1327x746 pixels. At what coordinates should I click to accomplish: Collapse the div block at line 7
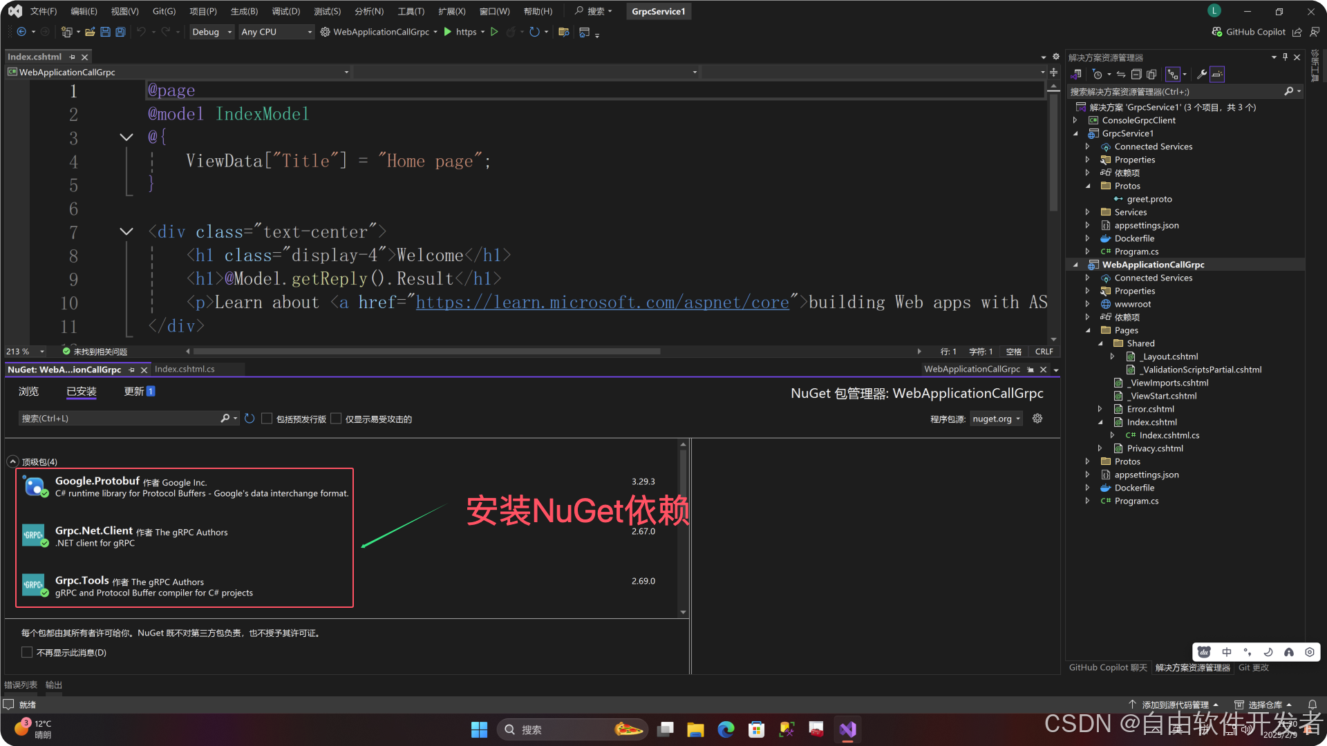(126, 232)
